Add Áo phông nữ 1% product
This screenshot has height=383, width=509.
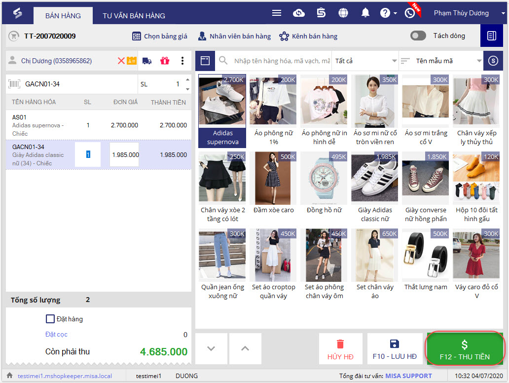273,111
